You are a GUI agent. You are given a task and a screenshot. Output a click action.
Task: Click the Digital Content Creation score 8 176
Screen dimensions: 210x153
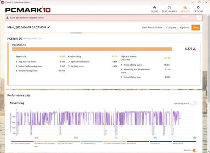coord(167,58)
